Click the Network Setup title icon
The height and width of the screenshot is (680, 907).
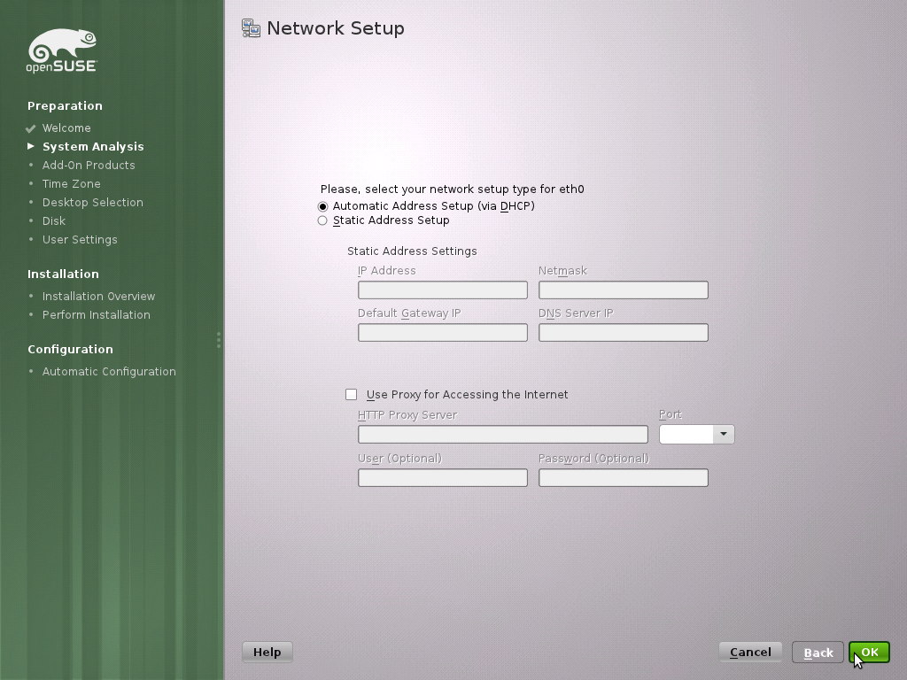tap(251, 28)
